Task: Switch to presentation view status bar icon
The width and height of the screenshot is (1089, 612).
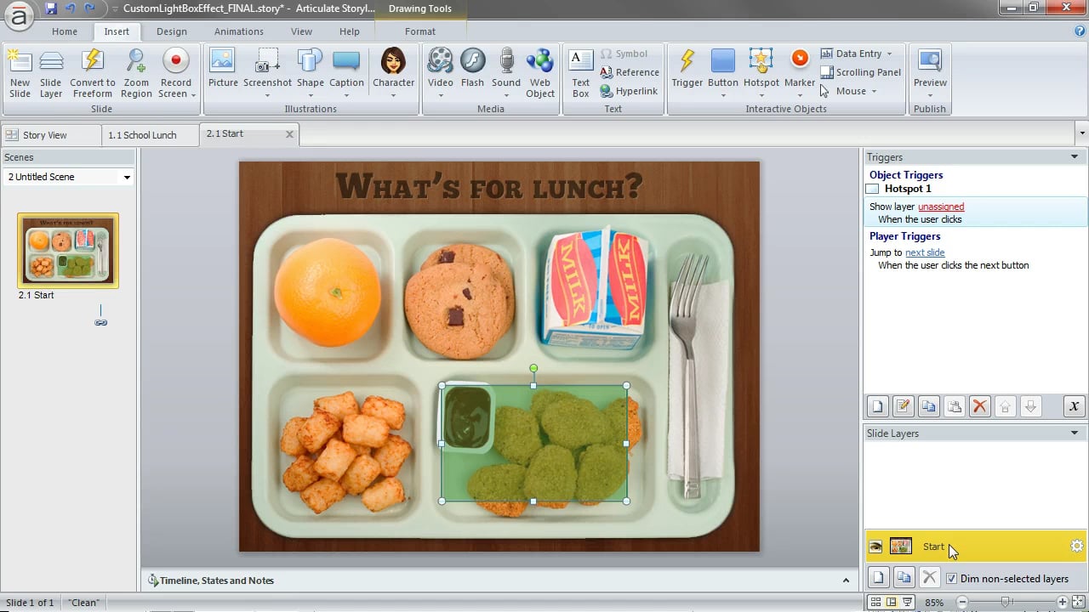Action: (908, 602)
